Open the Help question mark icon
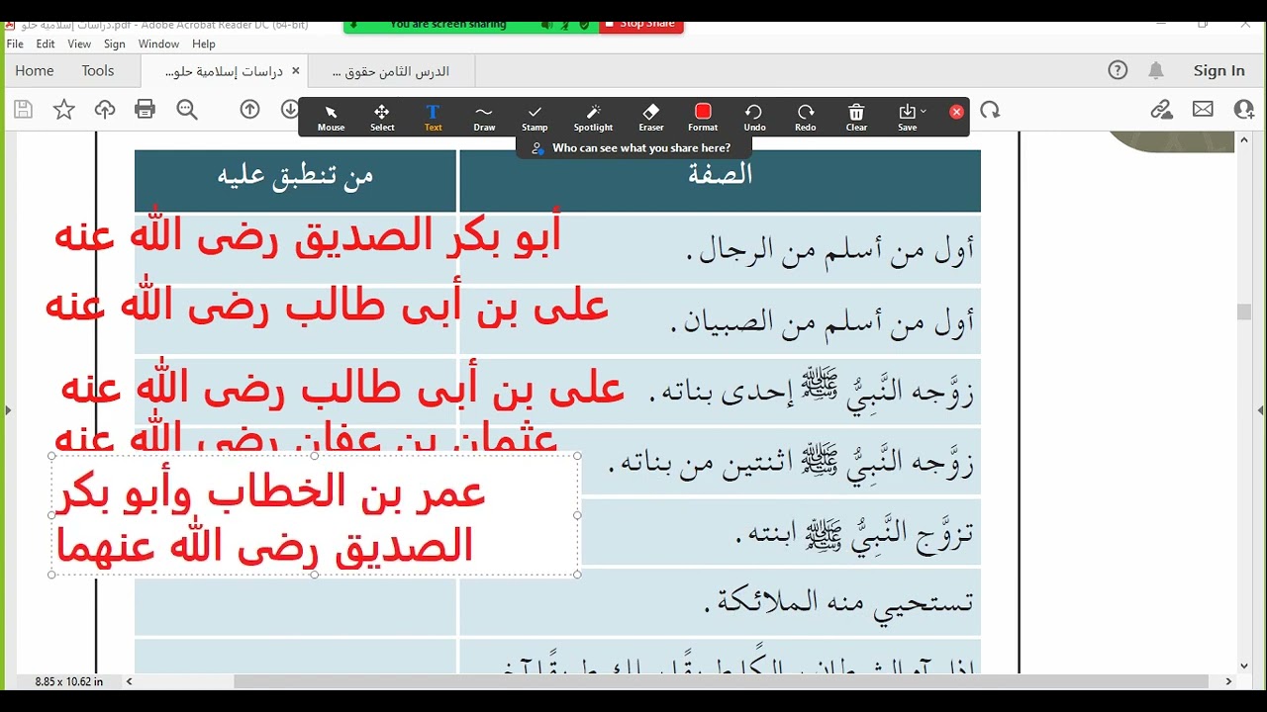Image resolution: width=1267 pixels, height=712 pixels. coord(1118,70)
